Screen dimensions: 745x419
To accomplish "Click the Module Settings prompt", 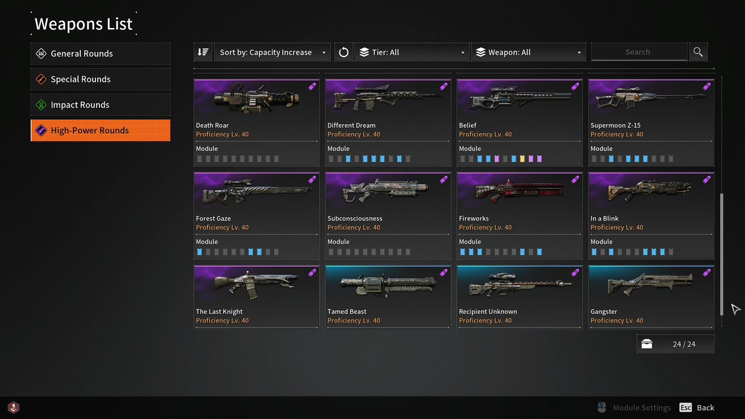I will [x=635, y=407].
